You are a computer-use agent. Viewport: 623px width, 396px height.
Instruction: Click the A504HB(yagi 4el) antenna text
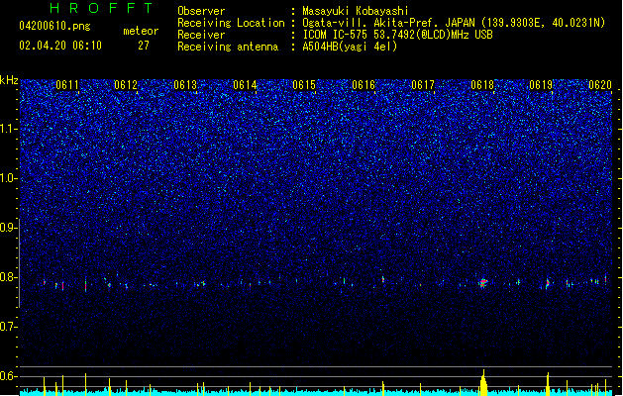point(350,47)
